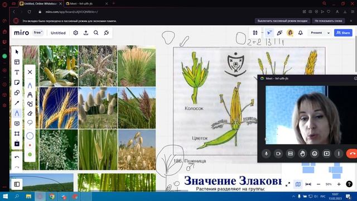Screen dimensions: 357x201
Task: Share the board with Share button
Action: 343,32
